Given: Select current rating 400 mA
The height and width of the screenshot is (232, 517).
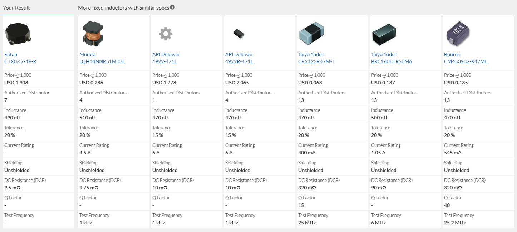Looking at the screenshot, I should click(x=307, y=153).
